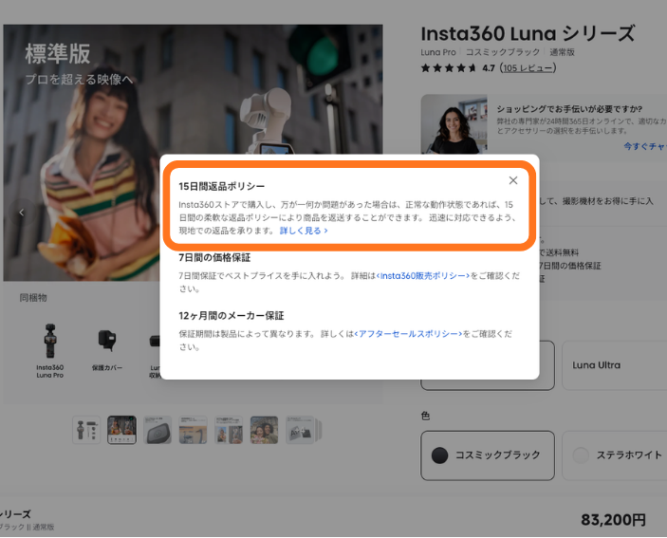Click the 標準版 overlay title on main image

[x=58, y=54]
